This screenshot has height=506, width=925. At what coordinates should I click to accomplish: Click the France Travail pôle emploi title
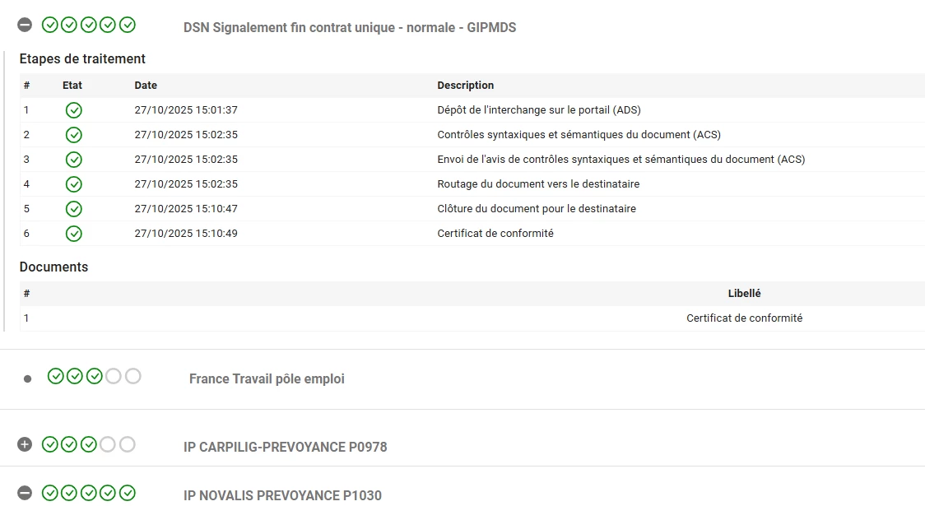[267, 379]
